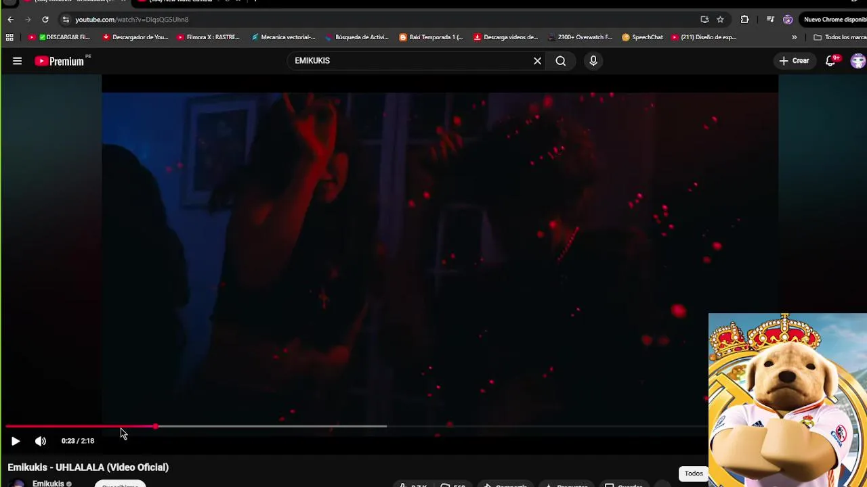Viewport: 867px width, 487px height.
Task: Click the install/cast icon in address bar
Action: tap(704, 20)
